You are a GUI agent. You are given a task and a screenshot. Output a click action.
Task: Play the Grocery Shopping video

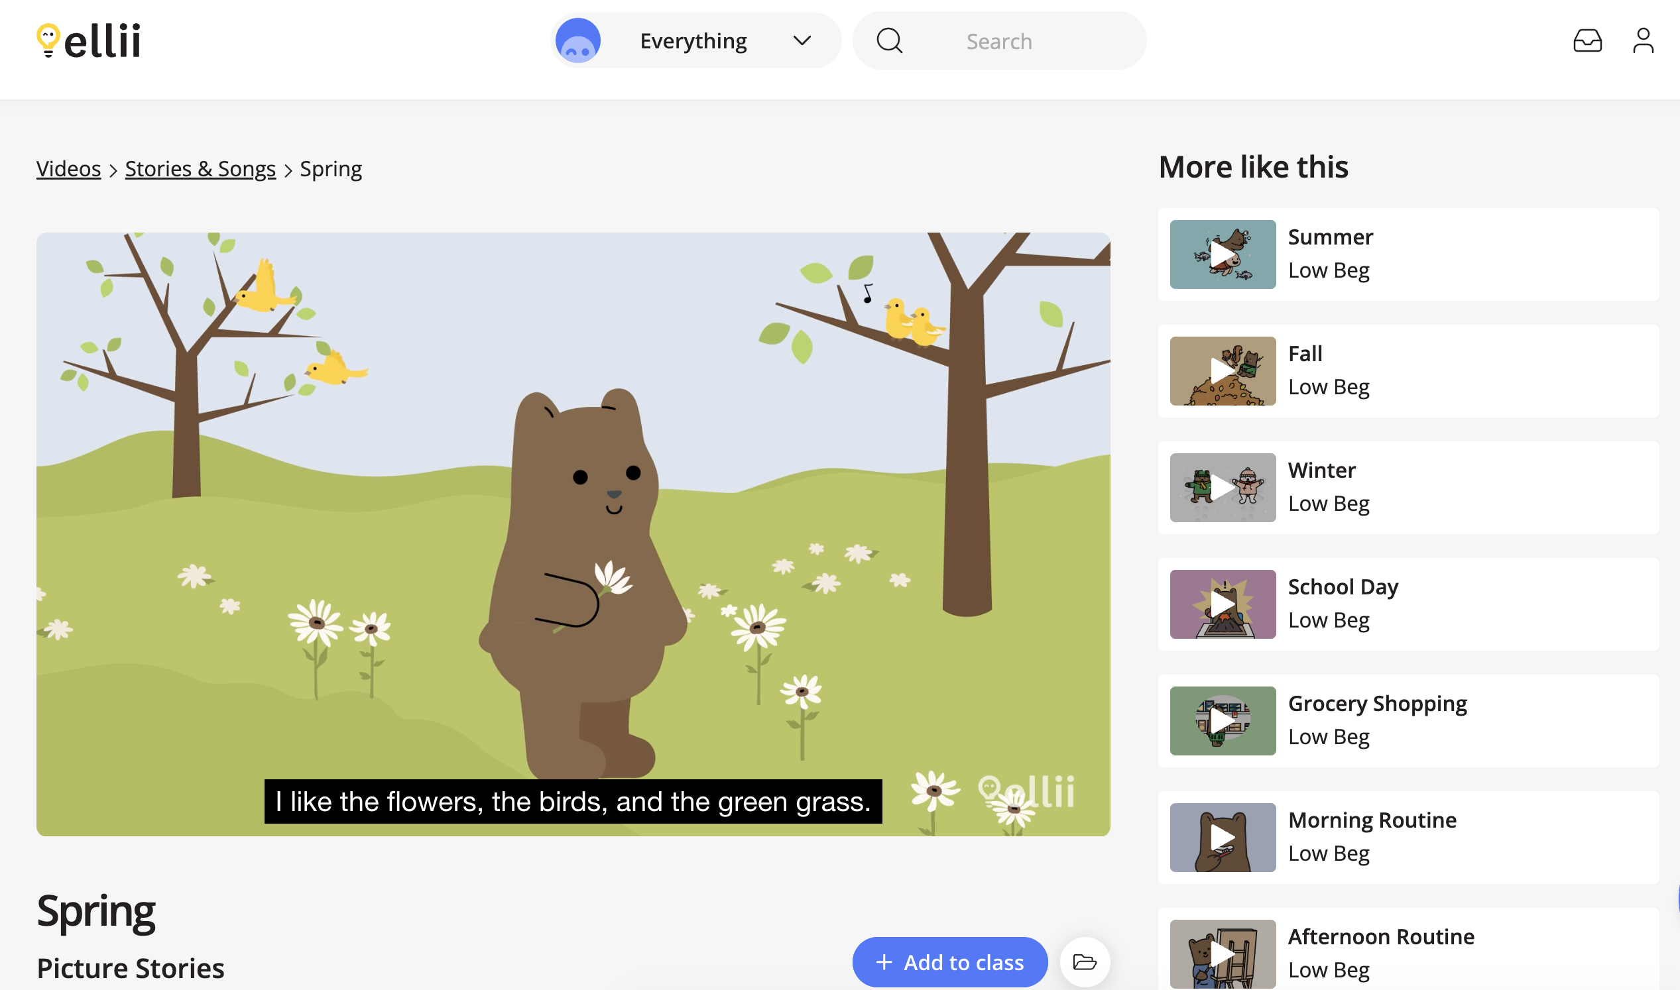tap(1222, 720)
